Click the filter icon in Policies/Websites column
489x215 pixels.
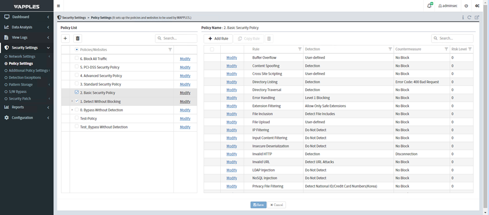point(170,49)
